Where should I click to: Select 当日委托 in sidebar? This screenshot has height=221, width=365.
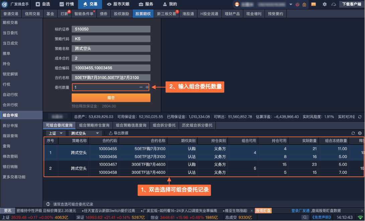21,33
